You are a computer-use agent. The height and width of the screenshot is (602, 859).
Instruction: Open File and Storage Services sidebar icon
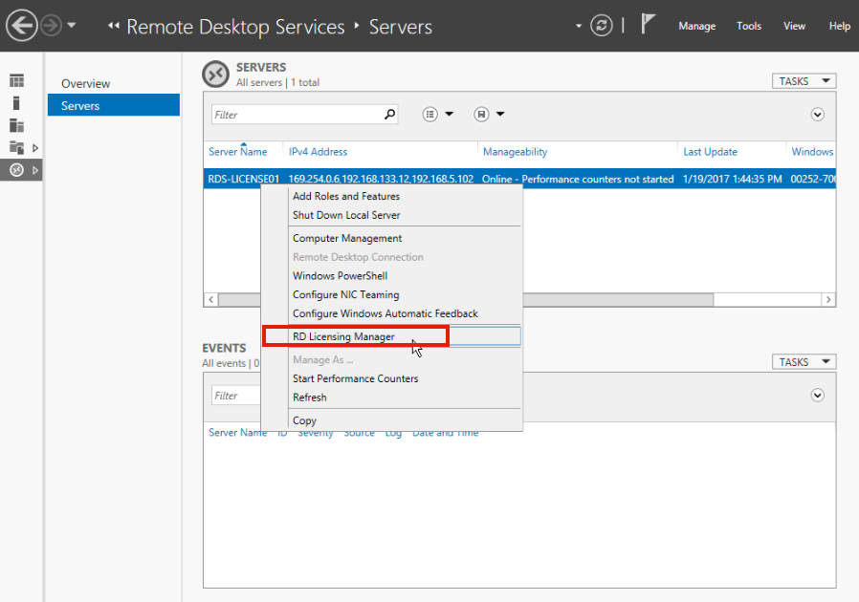pos(16,147)
